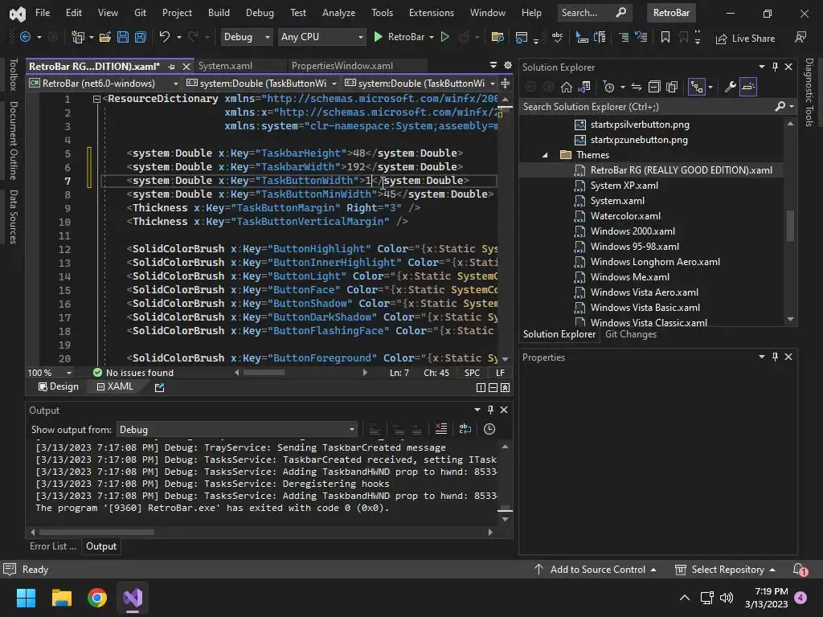Click Show All Files in Solution Explorer
This screenshot has height=617, width=823.
point(672,87)
